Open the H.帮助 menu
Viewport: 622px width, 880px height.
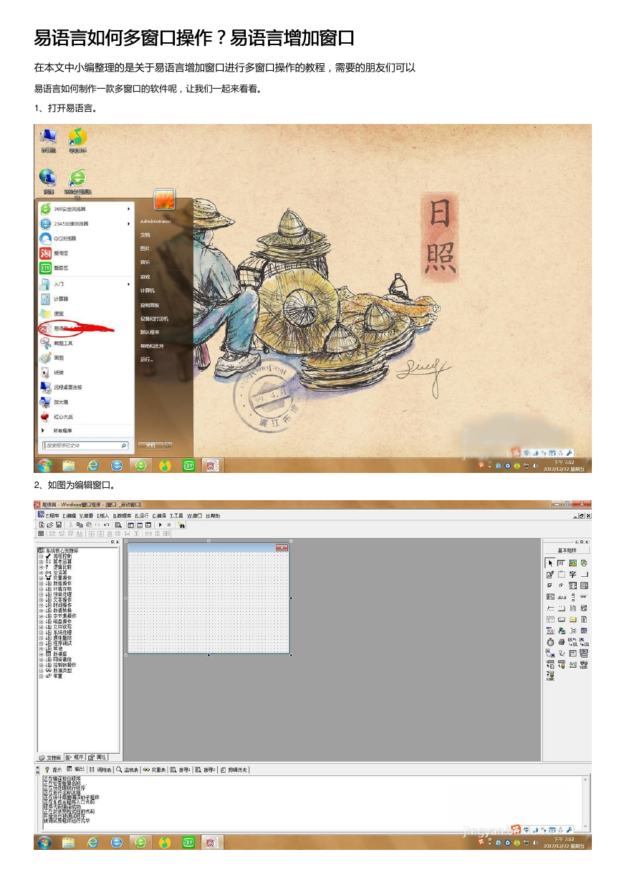(214, 515)
